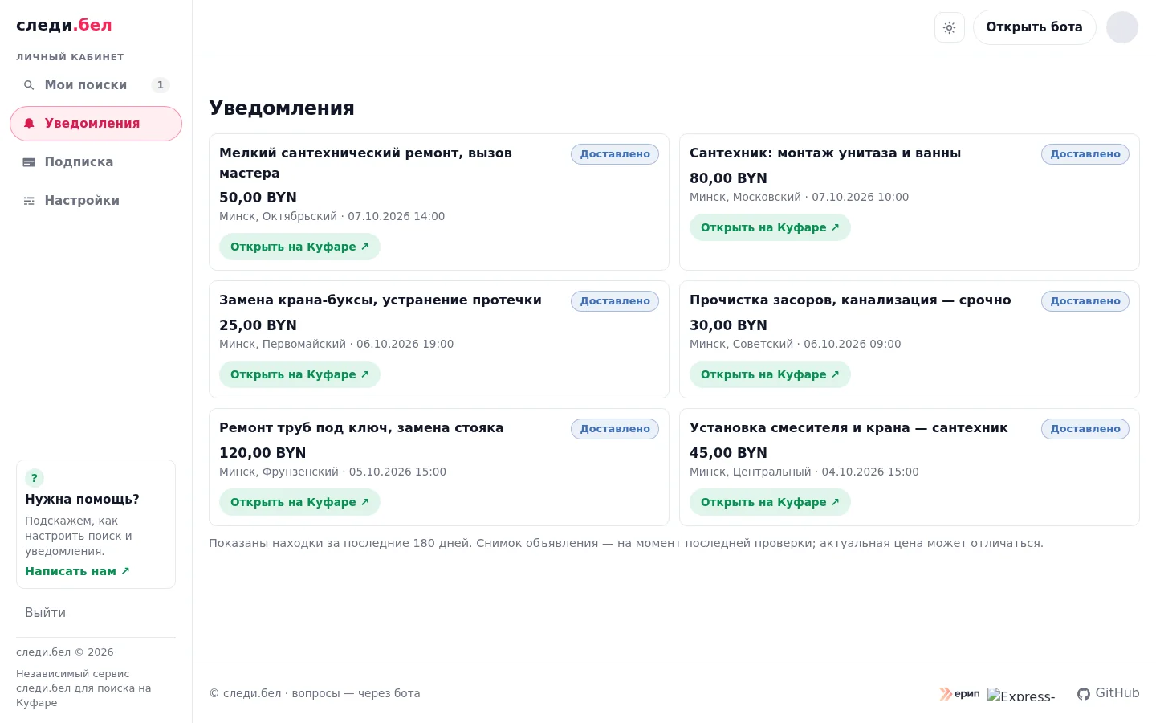Click Минск, Фрунзенский · 05.10.2026 15:00 text

click(x=332, y=472)
